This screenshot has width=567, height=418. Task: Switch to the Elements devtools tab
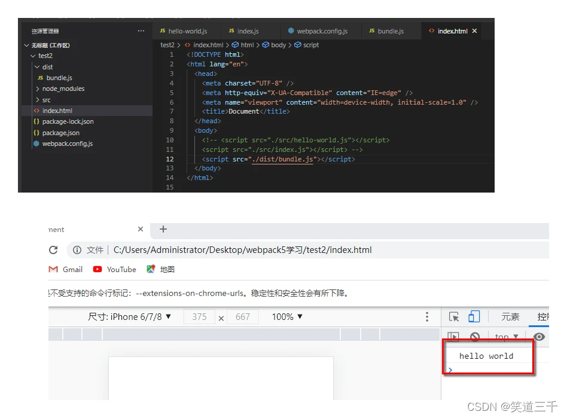click(510, 317)
